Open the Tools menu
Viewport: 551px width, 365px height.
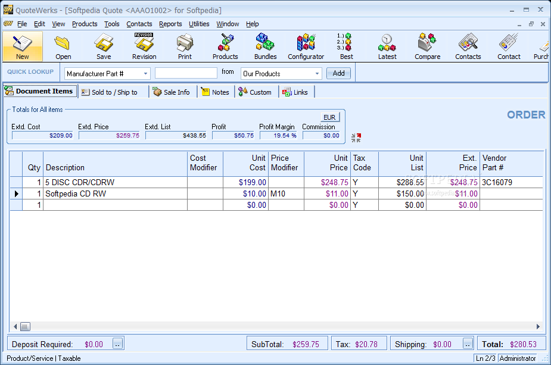[112, 24]
